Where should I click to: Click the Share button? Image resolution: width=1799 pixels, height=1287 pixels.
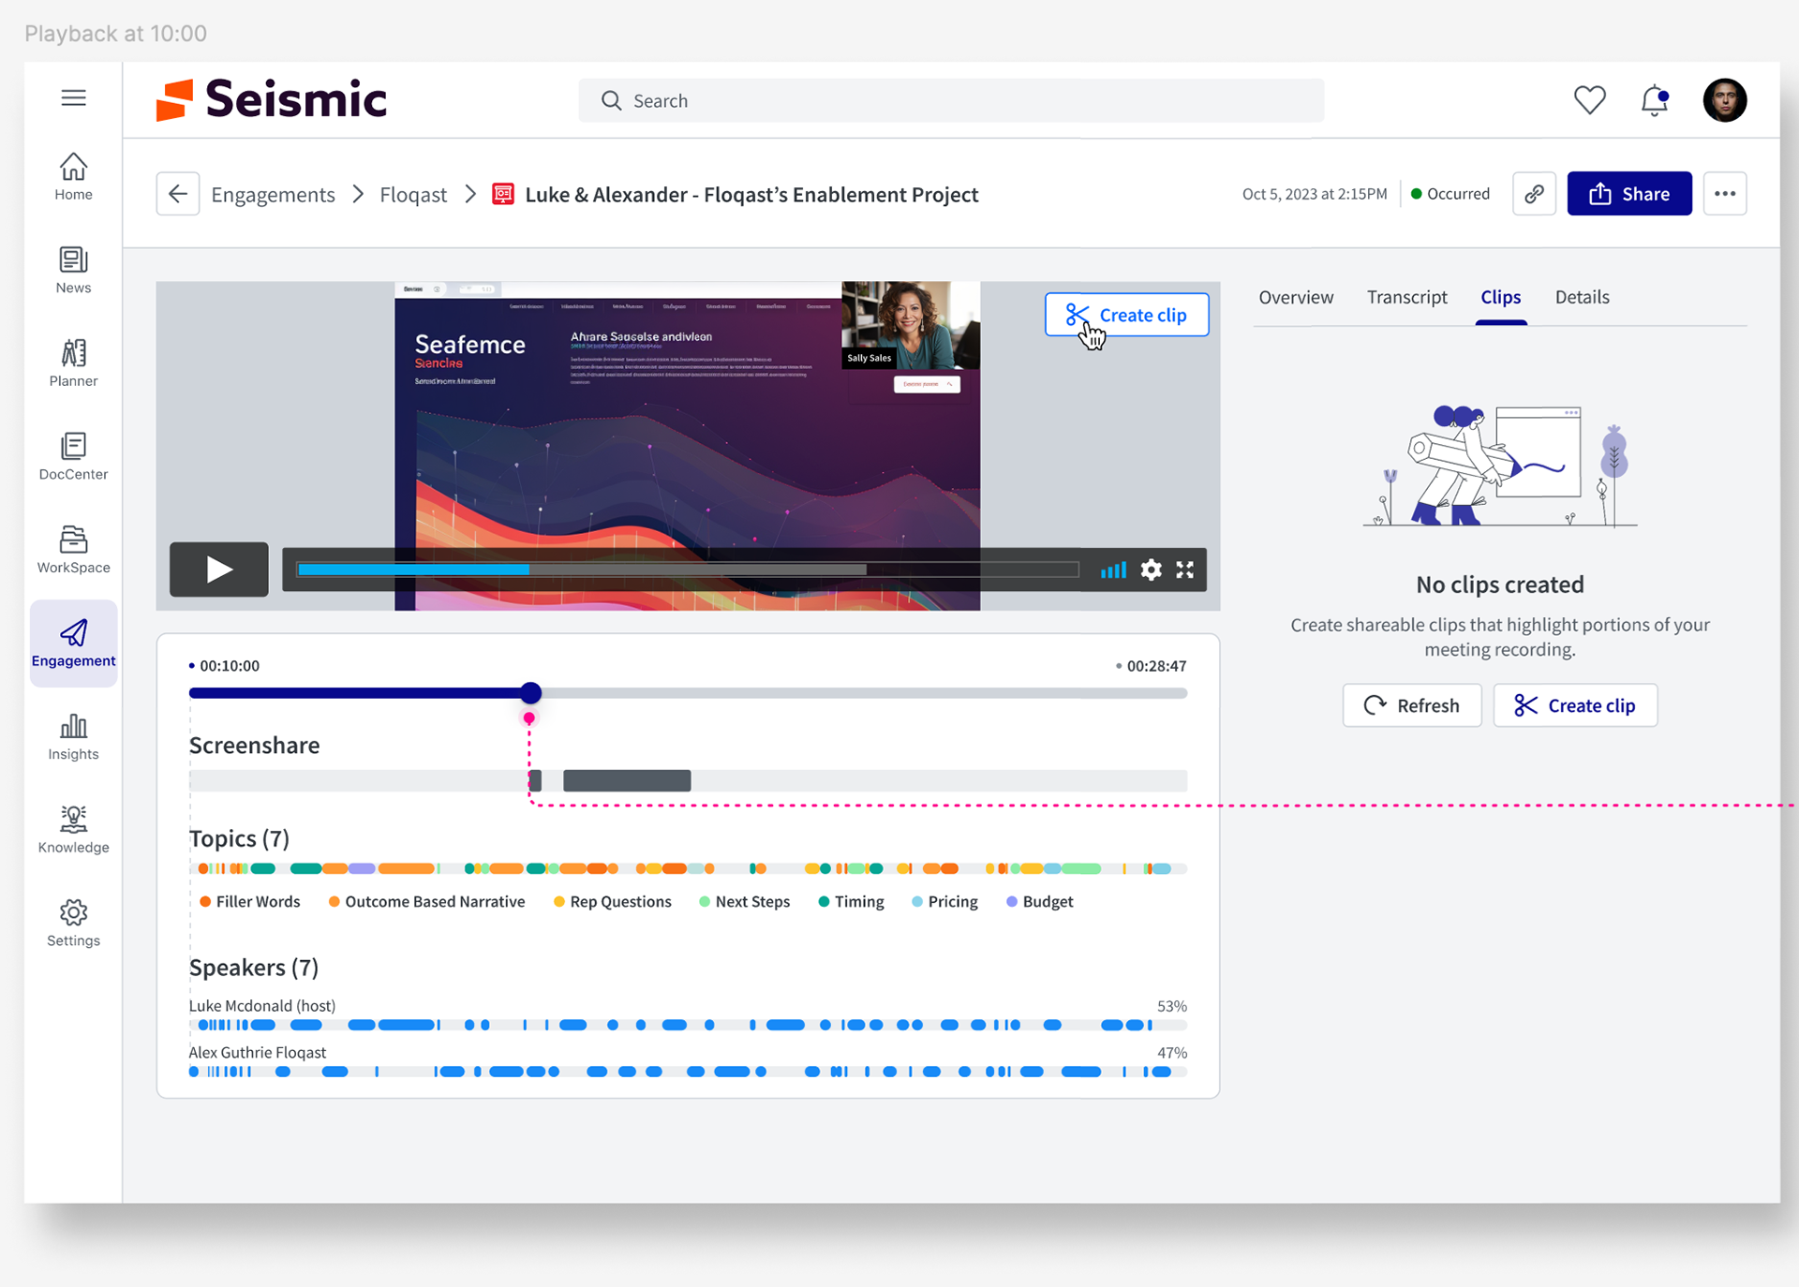[x=1629, y=194]
